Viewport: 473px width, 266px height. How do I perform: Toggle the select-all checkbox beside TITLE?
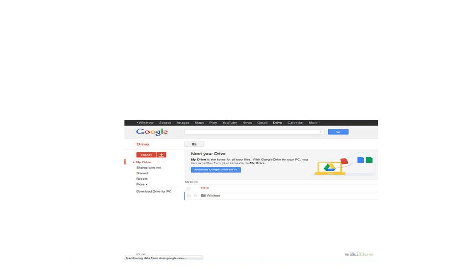click(188, 189)
